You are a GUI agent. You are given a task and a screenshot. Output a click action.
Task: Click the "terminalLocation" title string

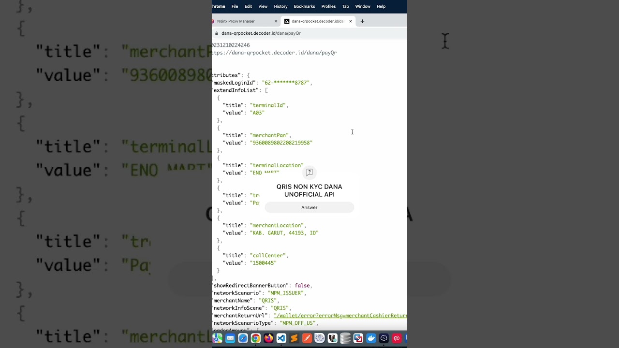coord(277,165)
